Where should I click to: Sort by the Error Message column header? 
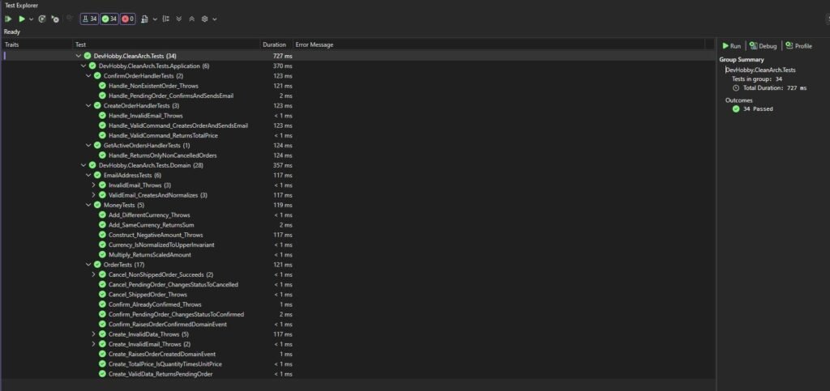(314, 45)
